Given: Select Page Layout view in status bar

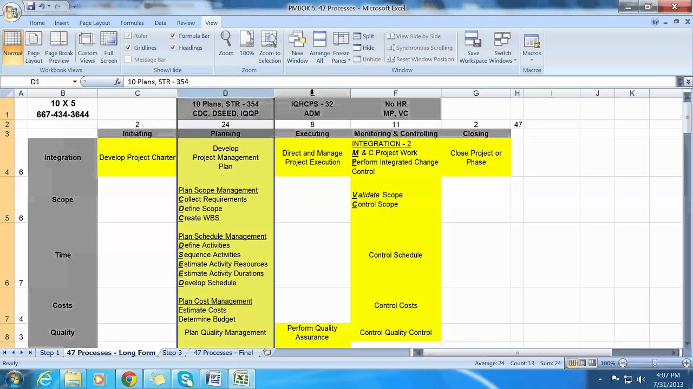Looking at the screenshot, I should coord(582,363).
